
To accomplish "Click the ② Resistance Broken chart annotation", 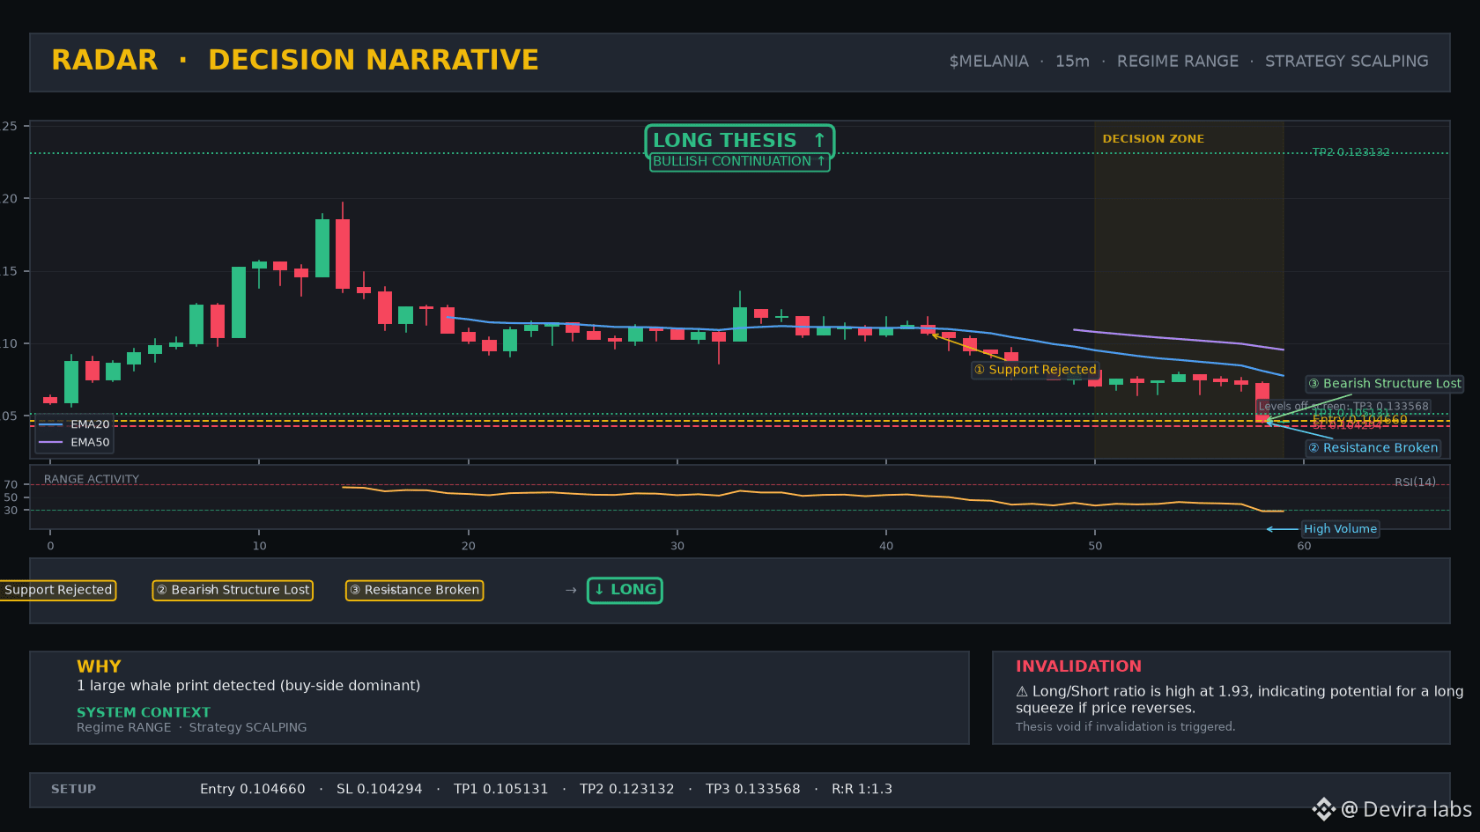I will [1373, 448].
